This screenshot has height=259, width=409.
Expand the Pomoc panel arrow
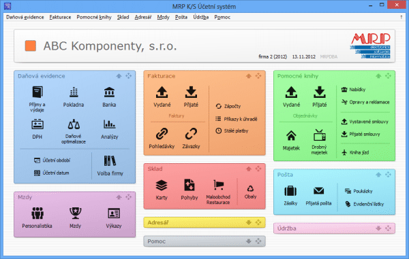click(x=249, y=241)
